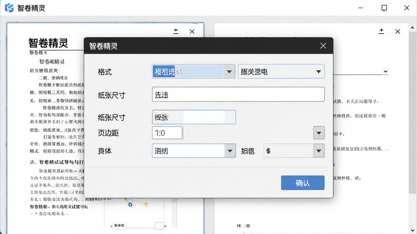This screenshot has width=417, height=234.
Task: Click the large 智卷精灵 heading in the left document
Action: pos(48,43)
